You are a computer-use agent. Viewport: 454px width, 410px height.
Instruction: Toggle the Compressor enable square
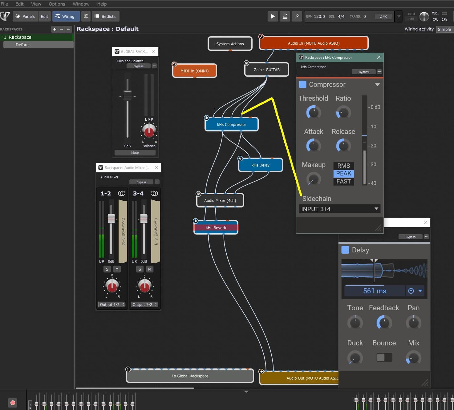(303, 84)
